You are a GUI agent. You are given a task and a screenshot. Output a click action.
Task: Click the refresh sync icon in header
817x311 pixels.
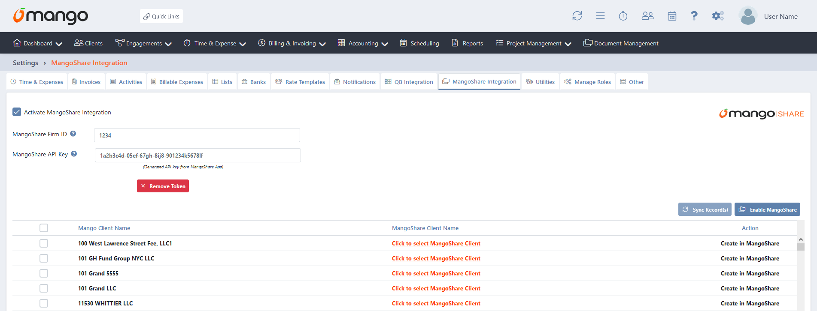[577, 16]
